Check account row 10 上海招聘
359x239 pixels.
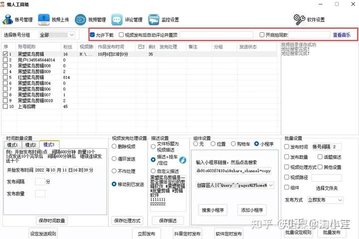coord(5,106)
